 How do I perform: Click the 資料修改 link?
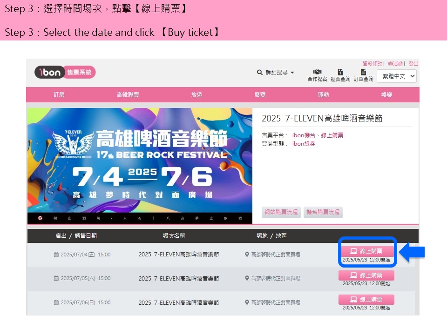372,64
